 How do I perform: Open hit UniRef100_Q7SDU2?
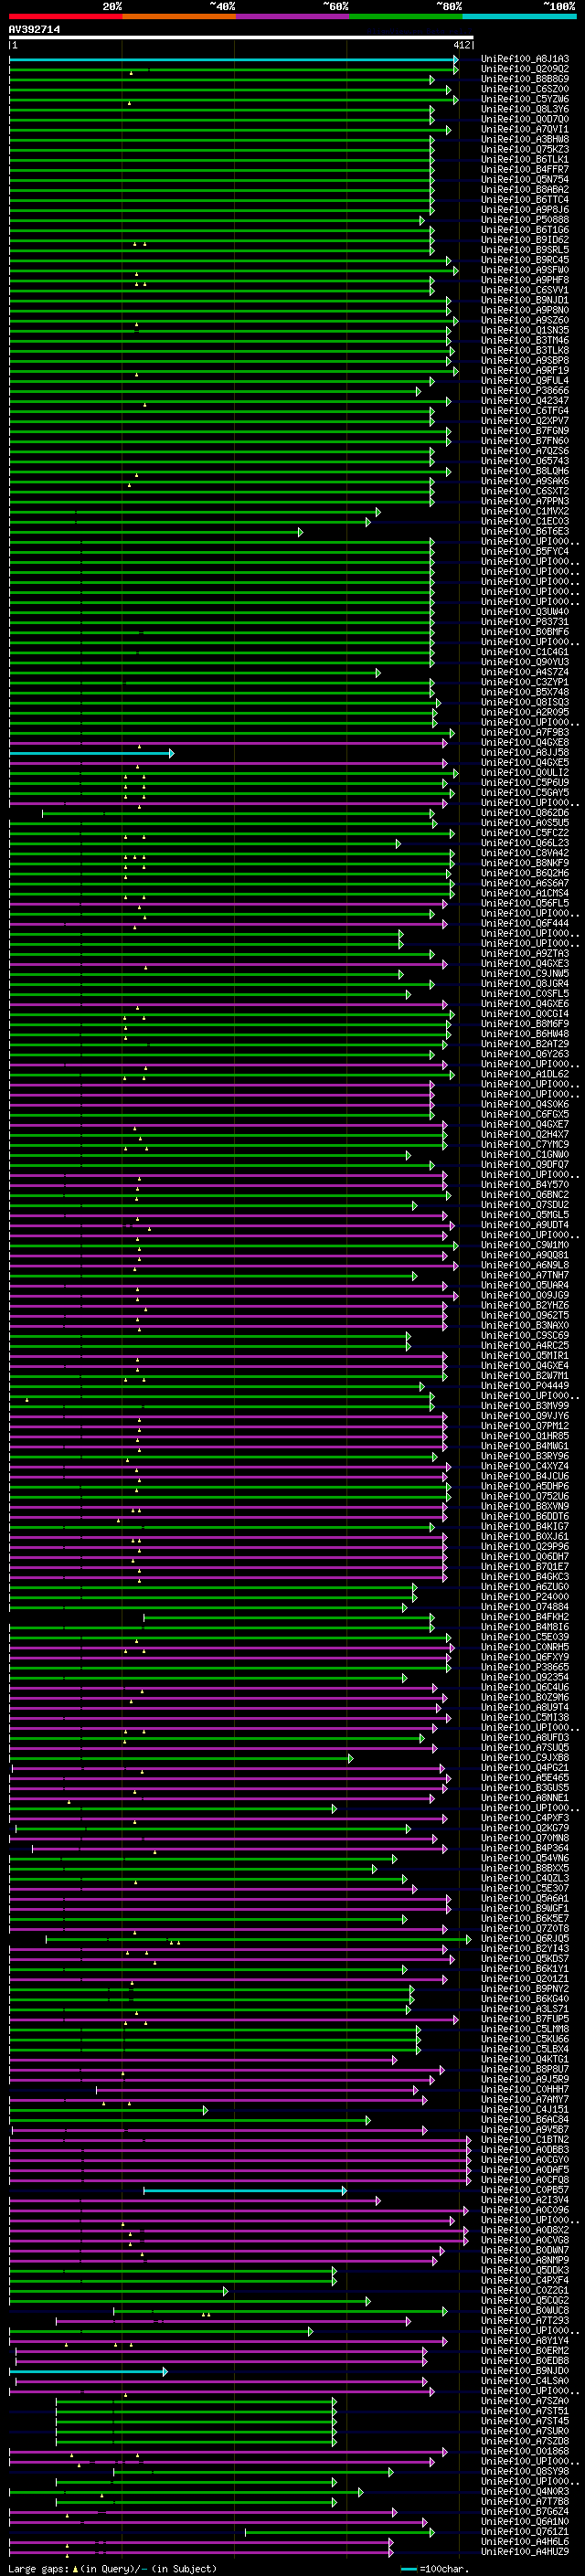(525, 1206)
